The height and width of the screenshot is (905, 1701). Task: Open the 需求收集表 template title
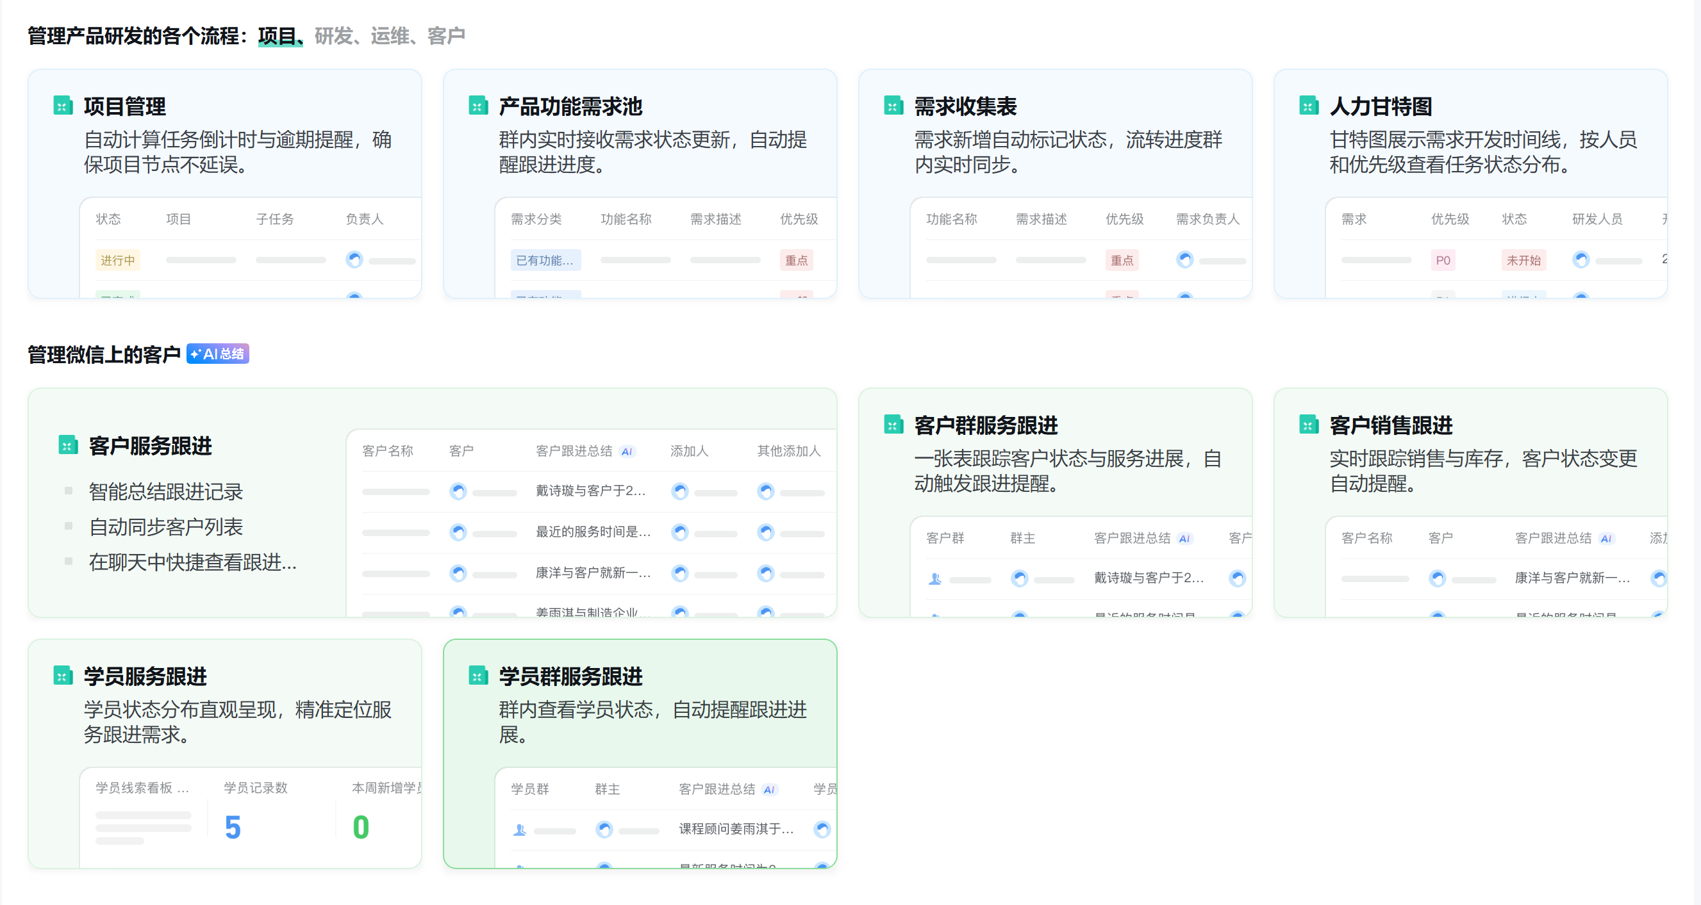[965, 106]
